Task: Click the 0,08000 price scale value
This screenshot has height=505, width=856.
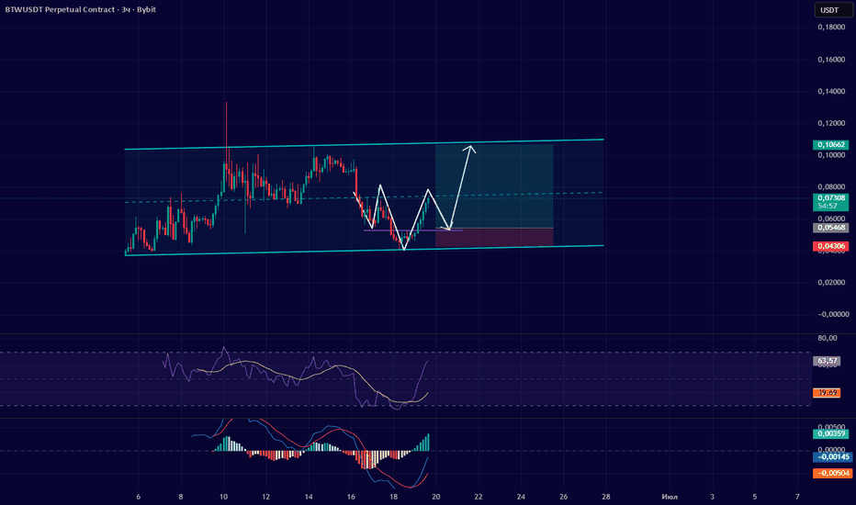Action: click(833, 186)
